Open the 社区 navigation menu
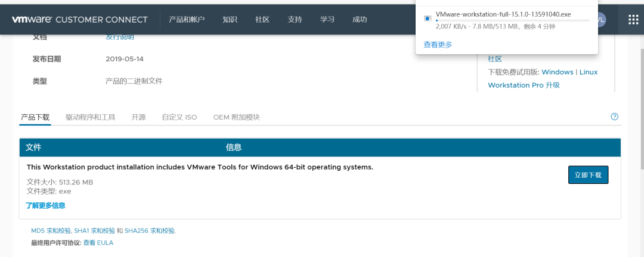 pos(262,19)
